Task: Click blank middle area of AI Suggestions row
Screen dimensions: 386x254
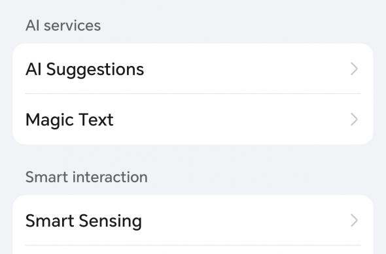Action: click(246, 69)
